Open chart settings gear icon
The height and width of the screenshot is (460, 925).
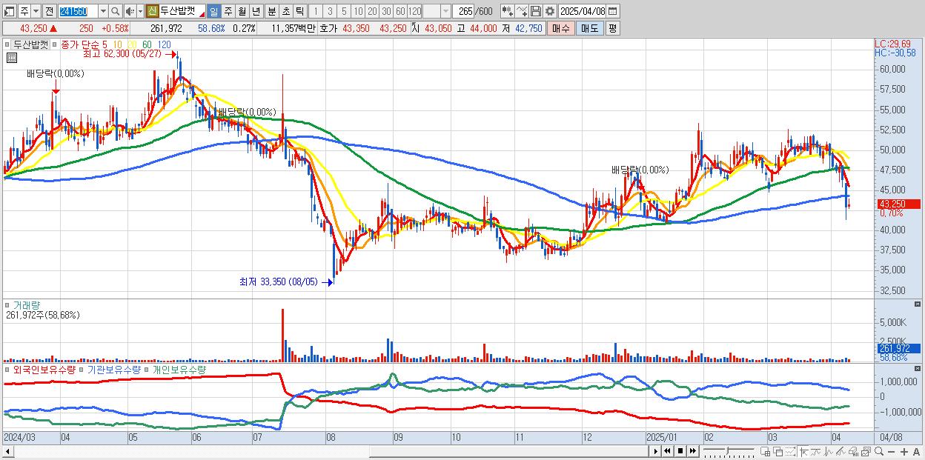coord(550,11)
